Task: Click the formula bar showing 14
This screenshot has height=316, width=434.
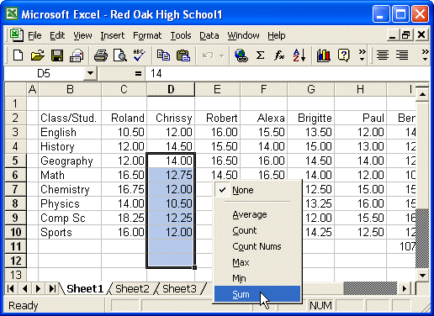Action: 287,74
